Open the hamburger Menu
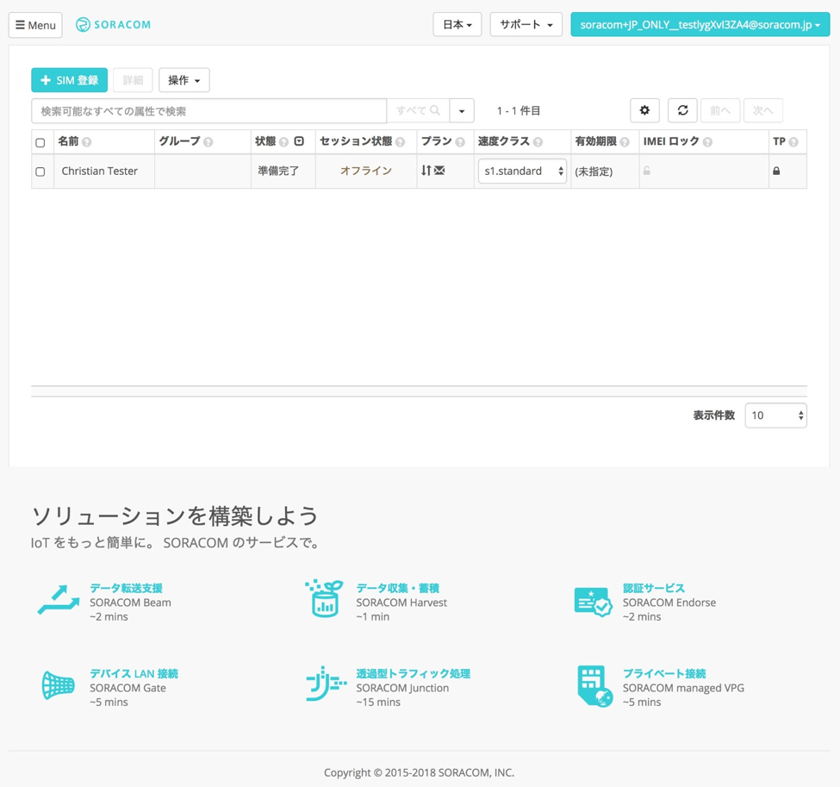 point(35,25)
